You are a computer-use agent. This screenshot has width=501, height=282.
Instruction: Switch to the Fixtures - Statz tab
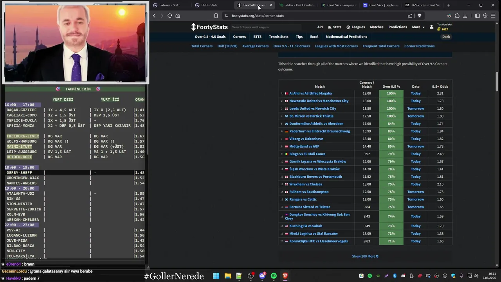pos(169,5)
